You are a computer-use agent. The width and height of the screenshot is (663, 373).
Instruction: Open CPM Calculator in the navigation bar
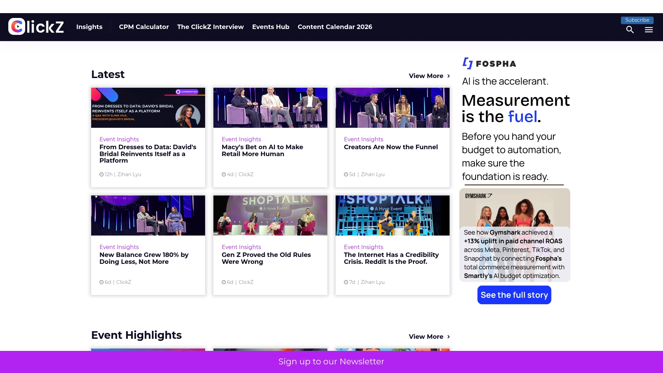(x=144, y=27)
